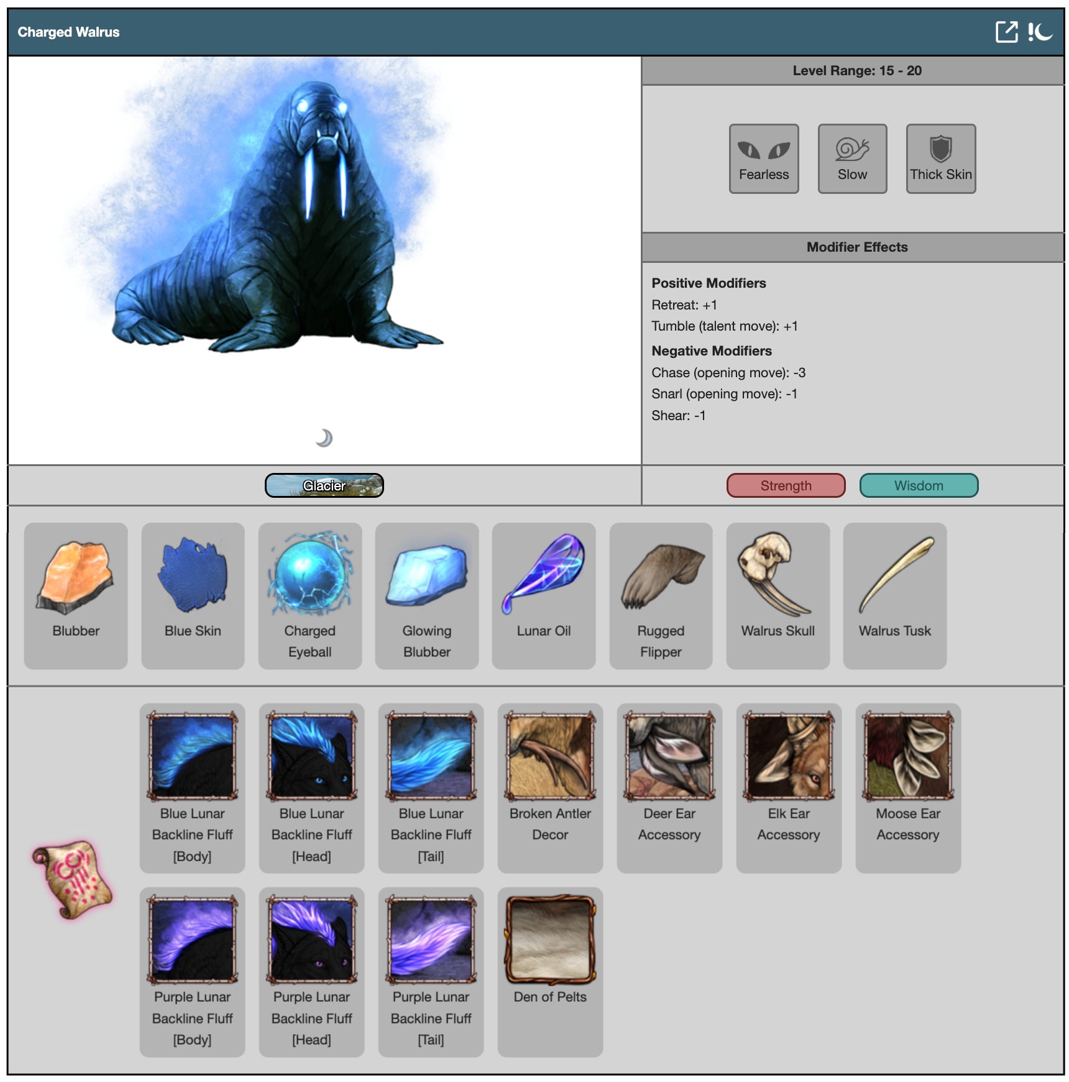Click the Fearless trait icon

764,158
